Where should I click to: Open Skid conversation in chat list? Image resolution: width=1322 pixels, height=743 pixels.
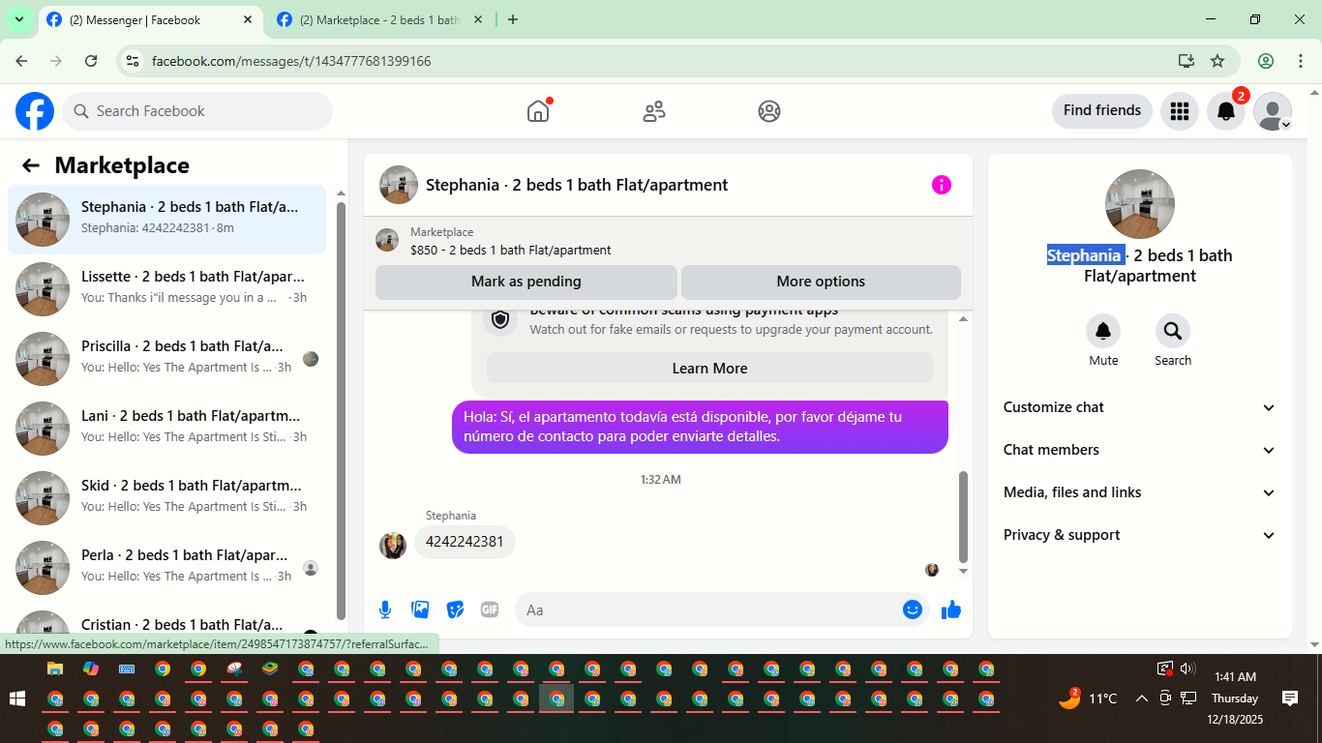coord(167,498)
